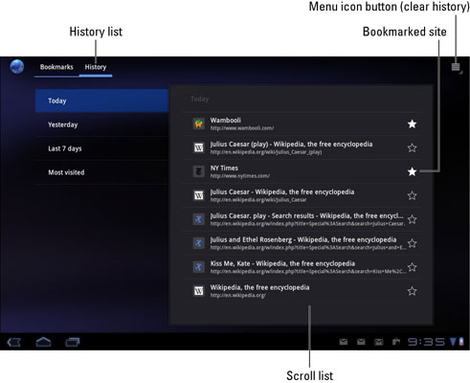
Task: Tap the browser globe icon
Action: [17, 67]
